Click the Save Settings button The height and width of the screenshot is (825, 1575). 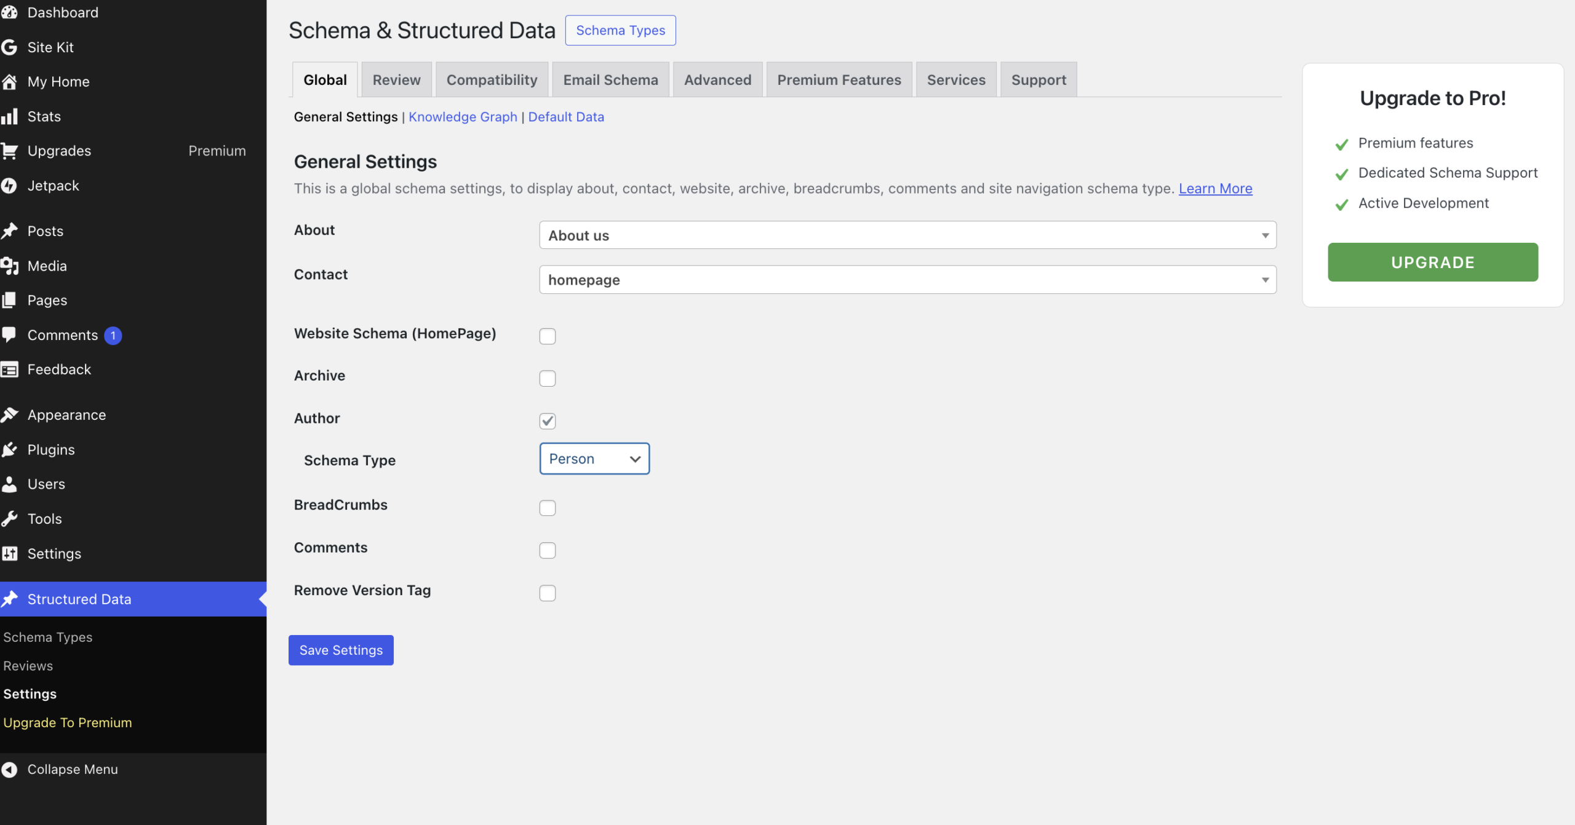tap(341, 650)
